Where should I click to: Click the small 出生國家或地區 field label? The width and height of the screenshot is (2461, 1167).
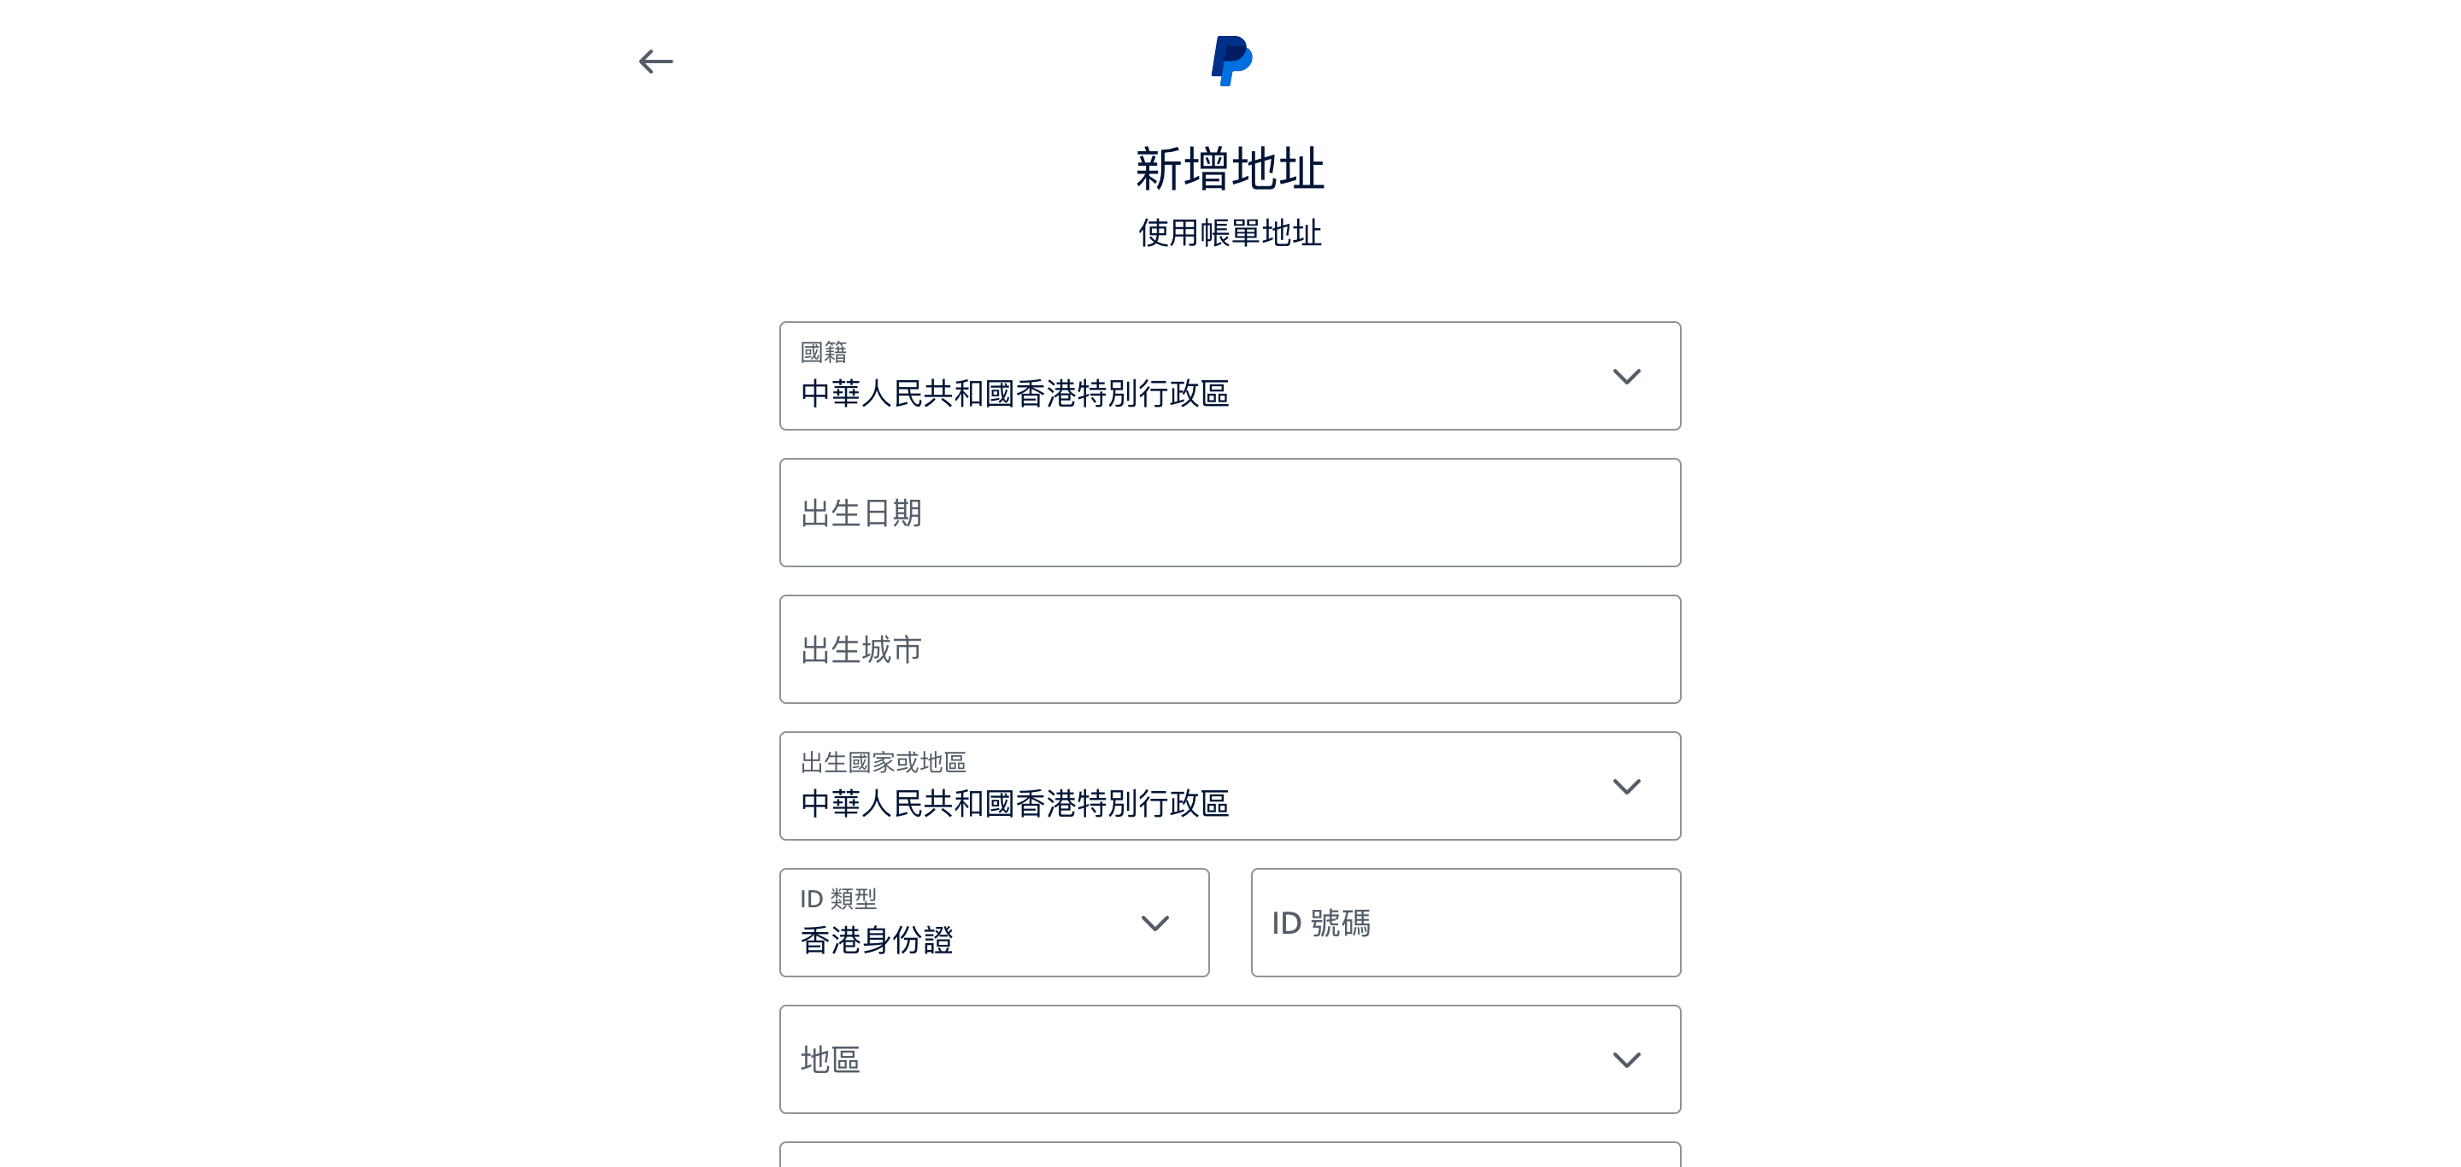(883, 762)
